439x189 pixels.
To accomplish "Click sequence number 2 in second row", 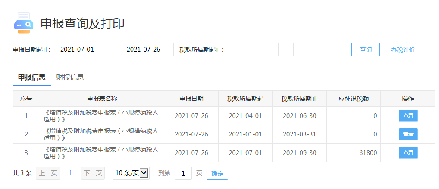I will pos(26,134).
